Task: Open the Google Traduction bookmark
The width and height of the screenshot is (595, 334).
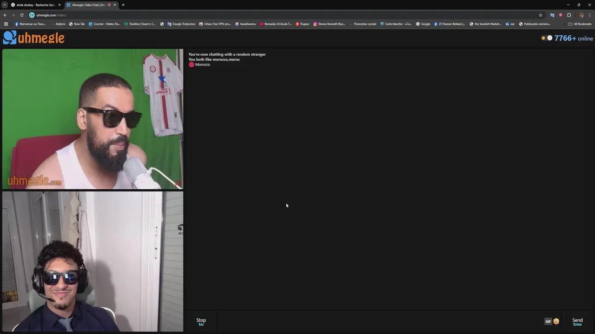Action: 181,24
